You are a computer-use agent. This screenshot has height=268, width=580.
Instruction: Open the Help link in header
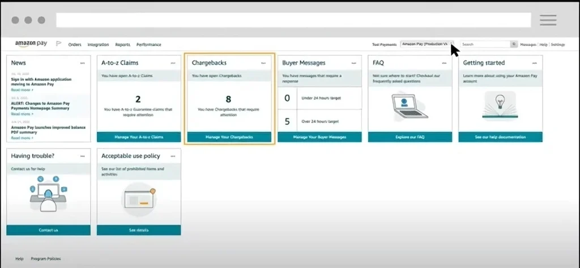(543, 44)
